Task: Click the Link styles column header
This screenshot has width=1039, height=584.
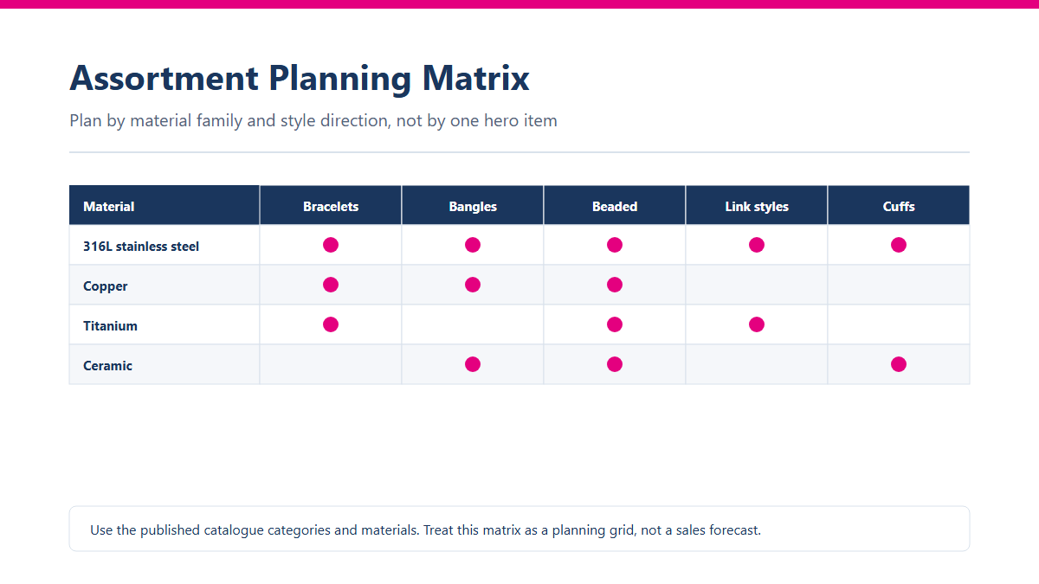Action: (x=757, y=205)
